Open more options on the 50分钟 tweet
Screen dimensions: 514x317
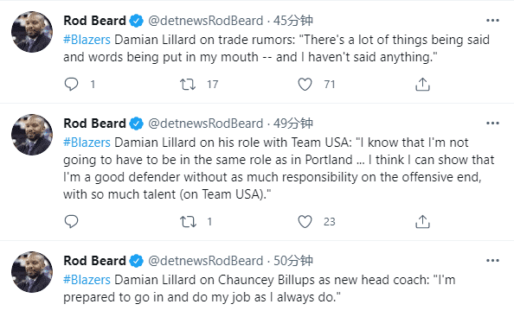[492, 261]
